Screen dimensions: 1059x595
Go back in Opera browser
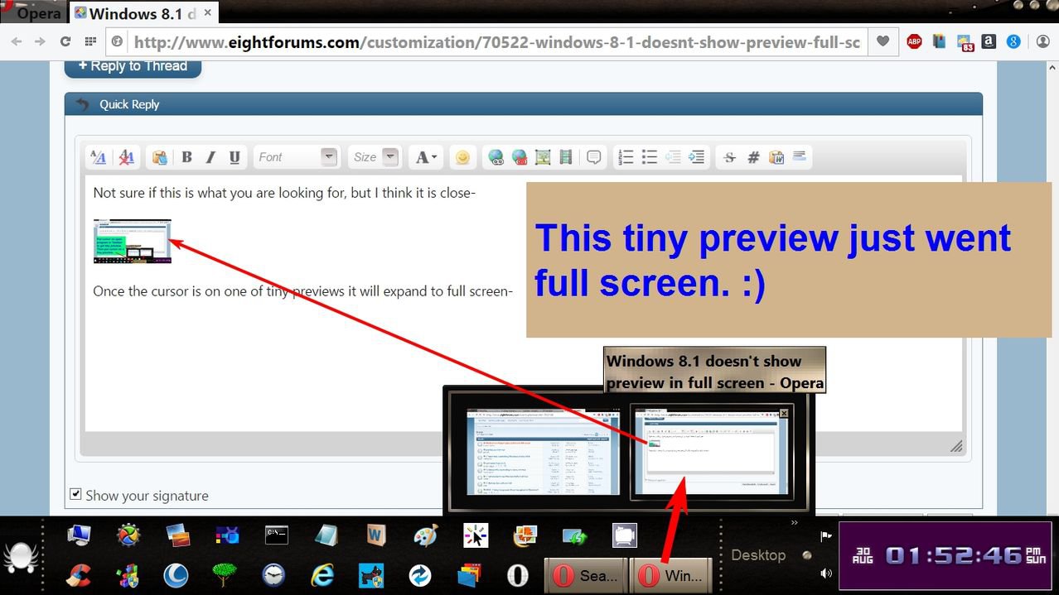click(x=17, y=41)
